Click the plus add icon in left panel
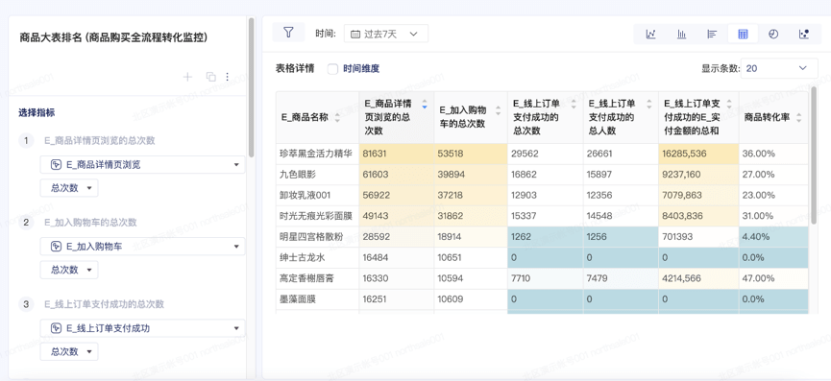Image resolution: width=831 pixels, height=381 pixels. (187, 77)
